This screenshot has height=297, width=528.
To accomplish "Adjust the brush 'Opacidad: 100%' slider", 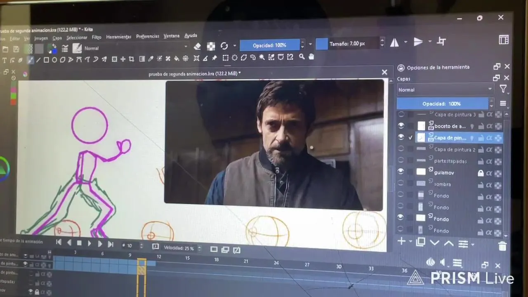I will point(269,45).
